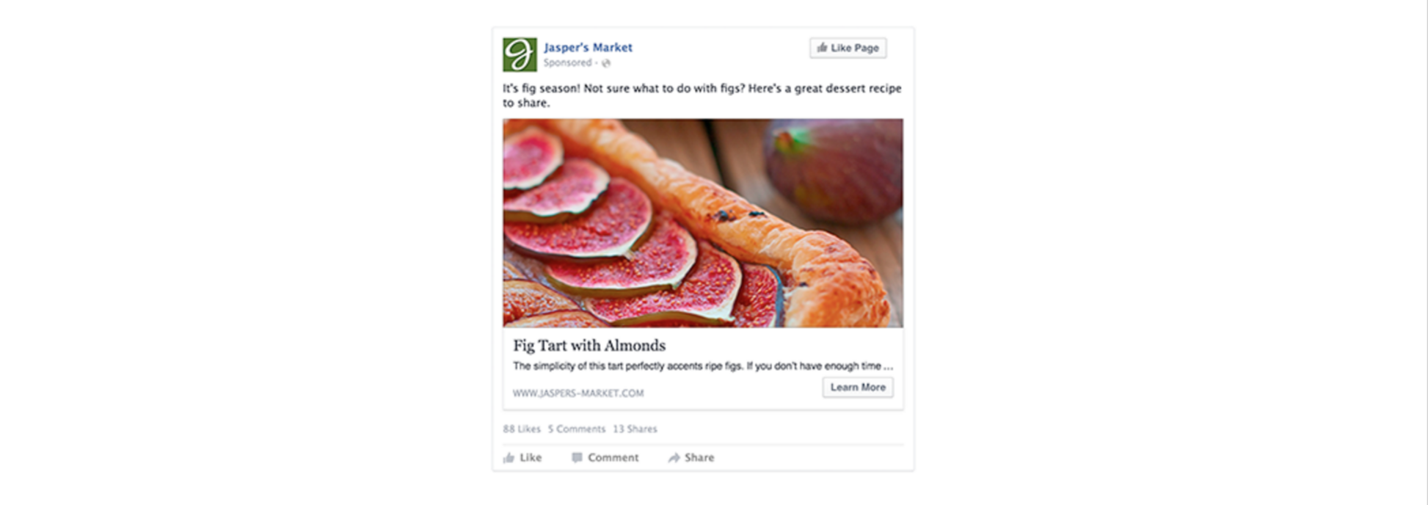Visit the www.jaspers-market.com link
1428x505 pixels.
click(578, 393)
